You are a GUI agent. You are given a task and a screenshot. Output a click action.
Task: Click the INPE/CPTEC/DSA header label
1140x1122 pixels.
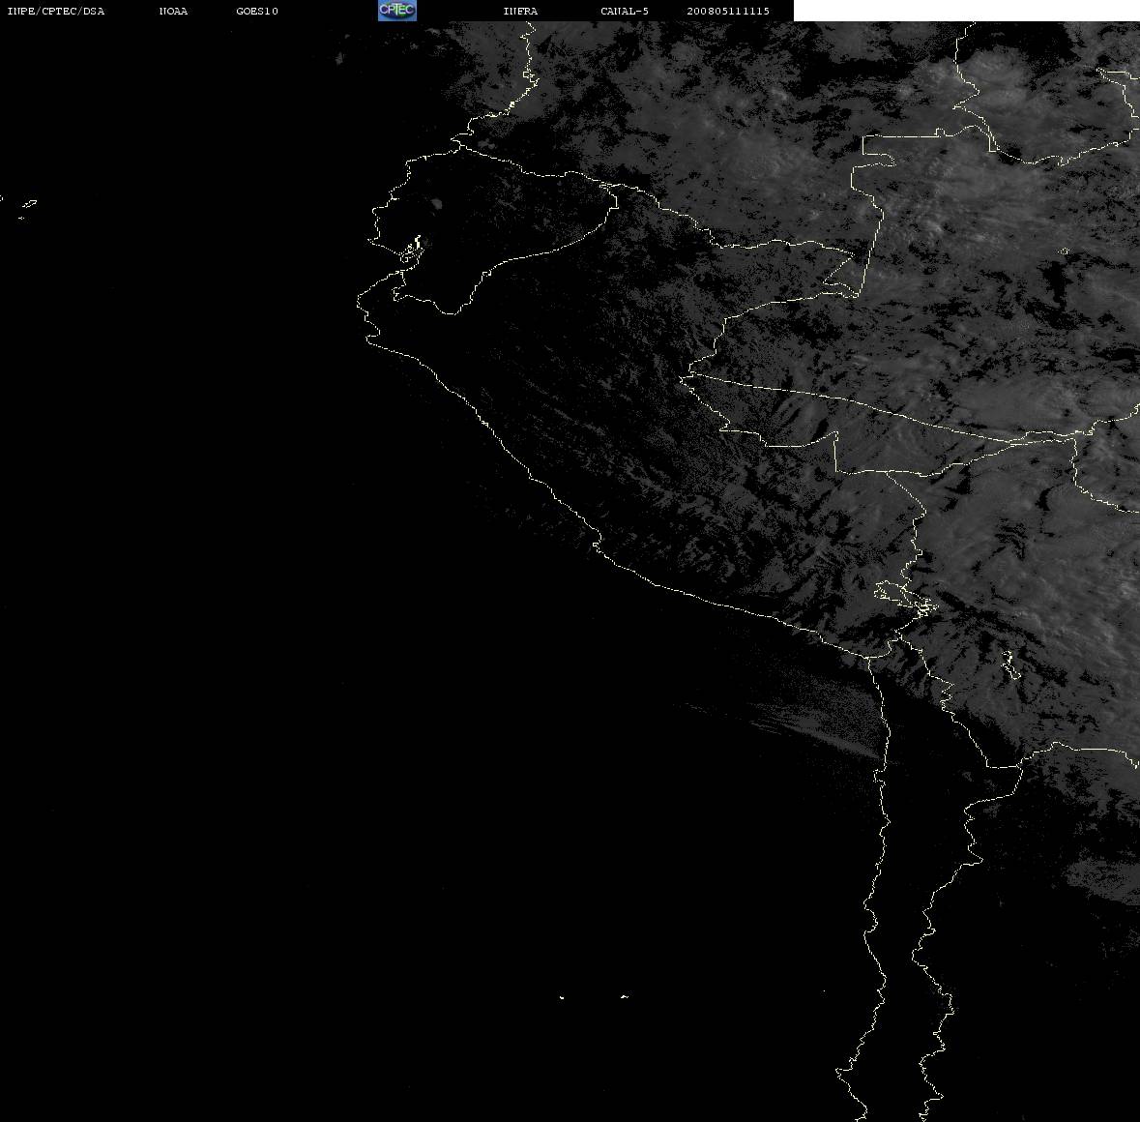[56, 11]
